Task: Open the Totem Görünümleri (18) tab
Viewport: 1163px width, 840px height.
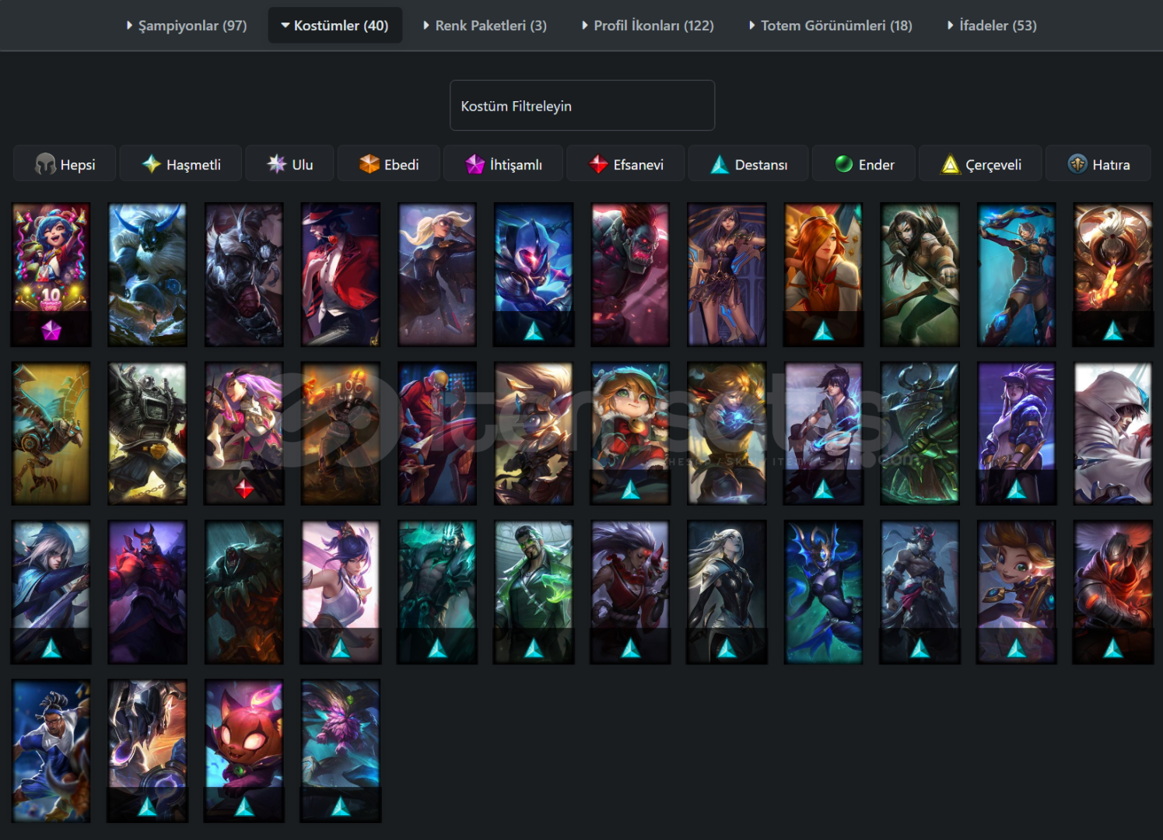Action: 830,26
